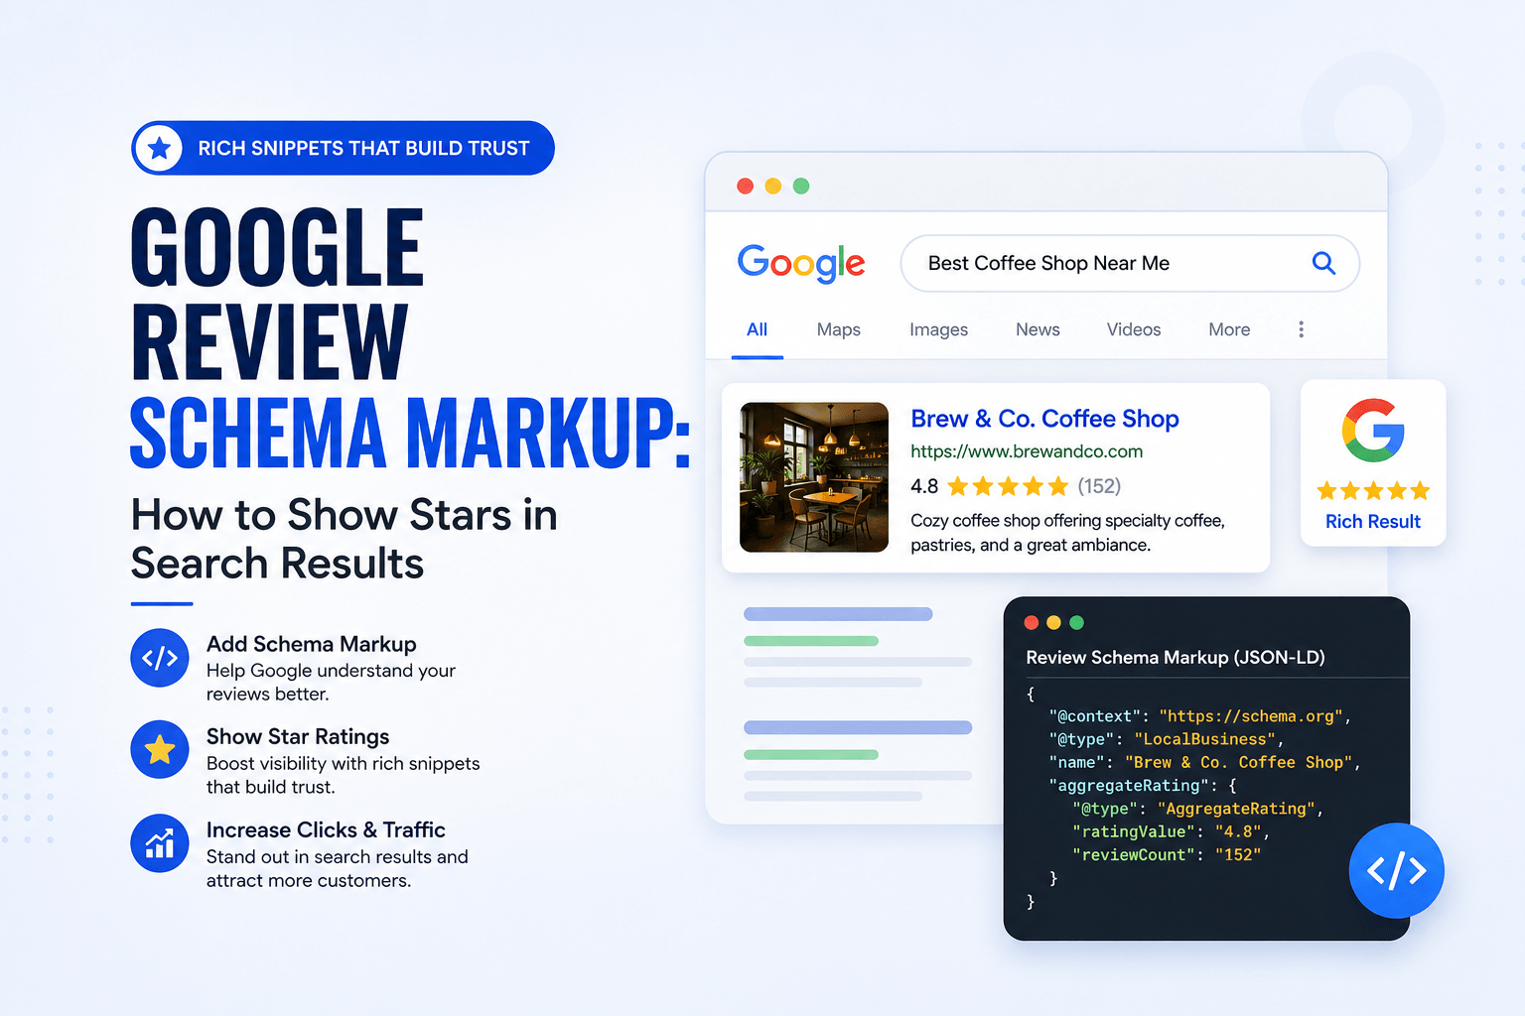The height and width of the screenshot is (1016, 1525).
Task: Click the yellow dot in browser window header
Action: [773, 186]
